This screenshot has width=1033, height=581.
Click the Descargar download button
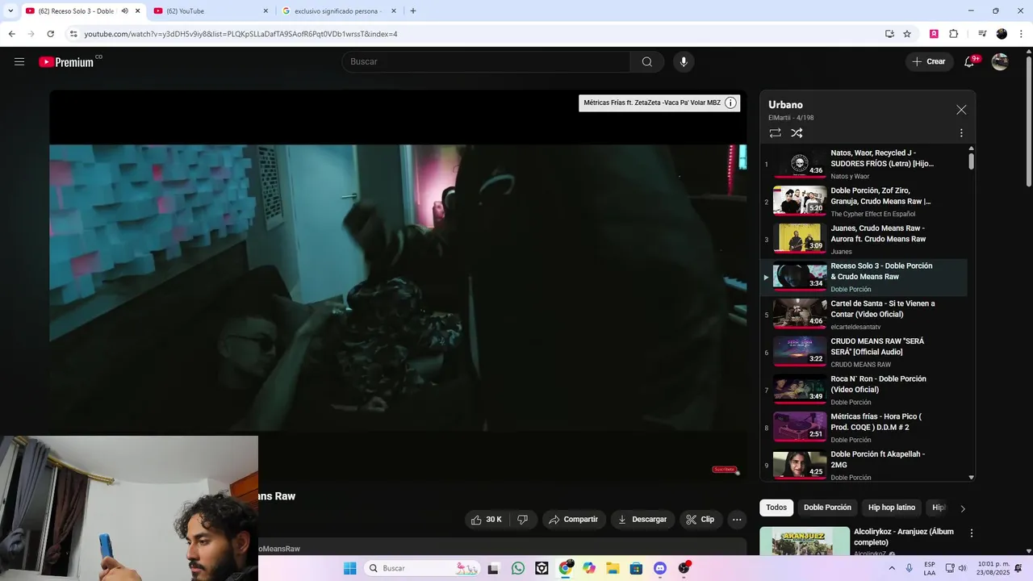pyautogui.click(x=642, y=520)
